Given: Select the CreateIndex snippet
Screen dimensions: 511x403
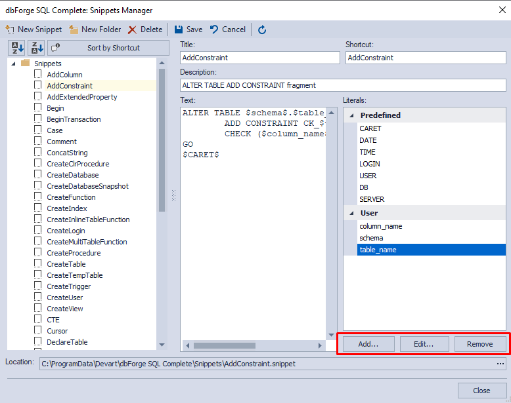Looking at the screenshot, I should (67, 208).
